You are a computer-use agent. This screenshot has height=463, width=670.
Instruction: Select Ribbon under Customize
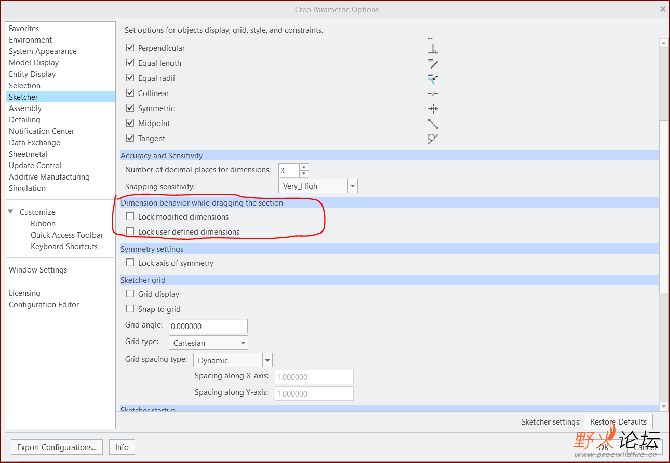43,224
